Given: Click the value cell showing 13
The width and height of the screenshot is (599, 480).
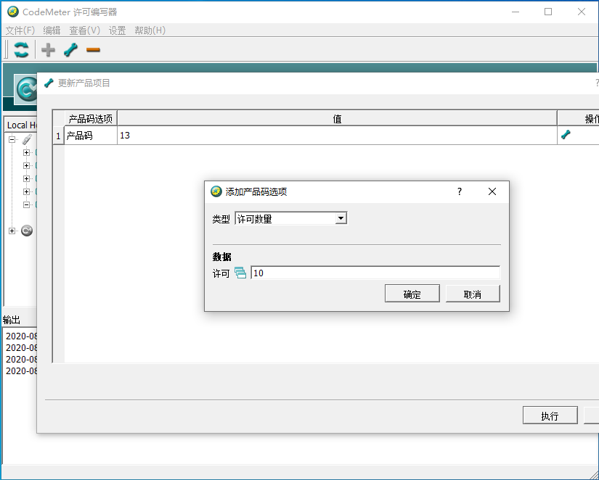Looking at the screenshot, I should point(337,135).
